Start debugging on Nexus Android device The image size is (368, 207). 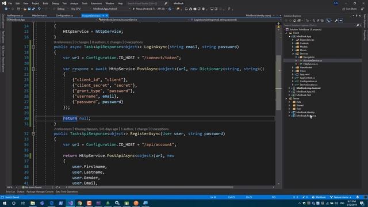[x=149, y=9]
